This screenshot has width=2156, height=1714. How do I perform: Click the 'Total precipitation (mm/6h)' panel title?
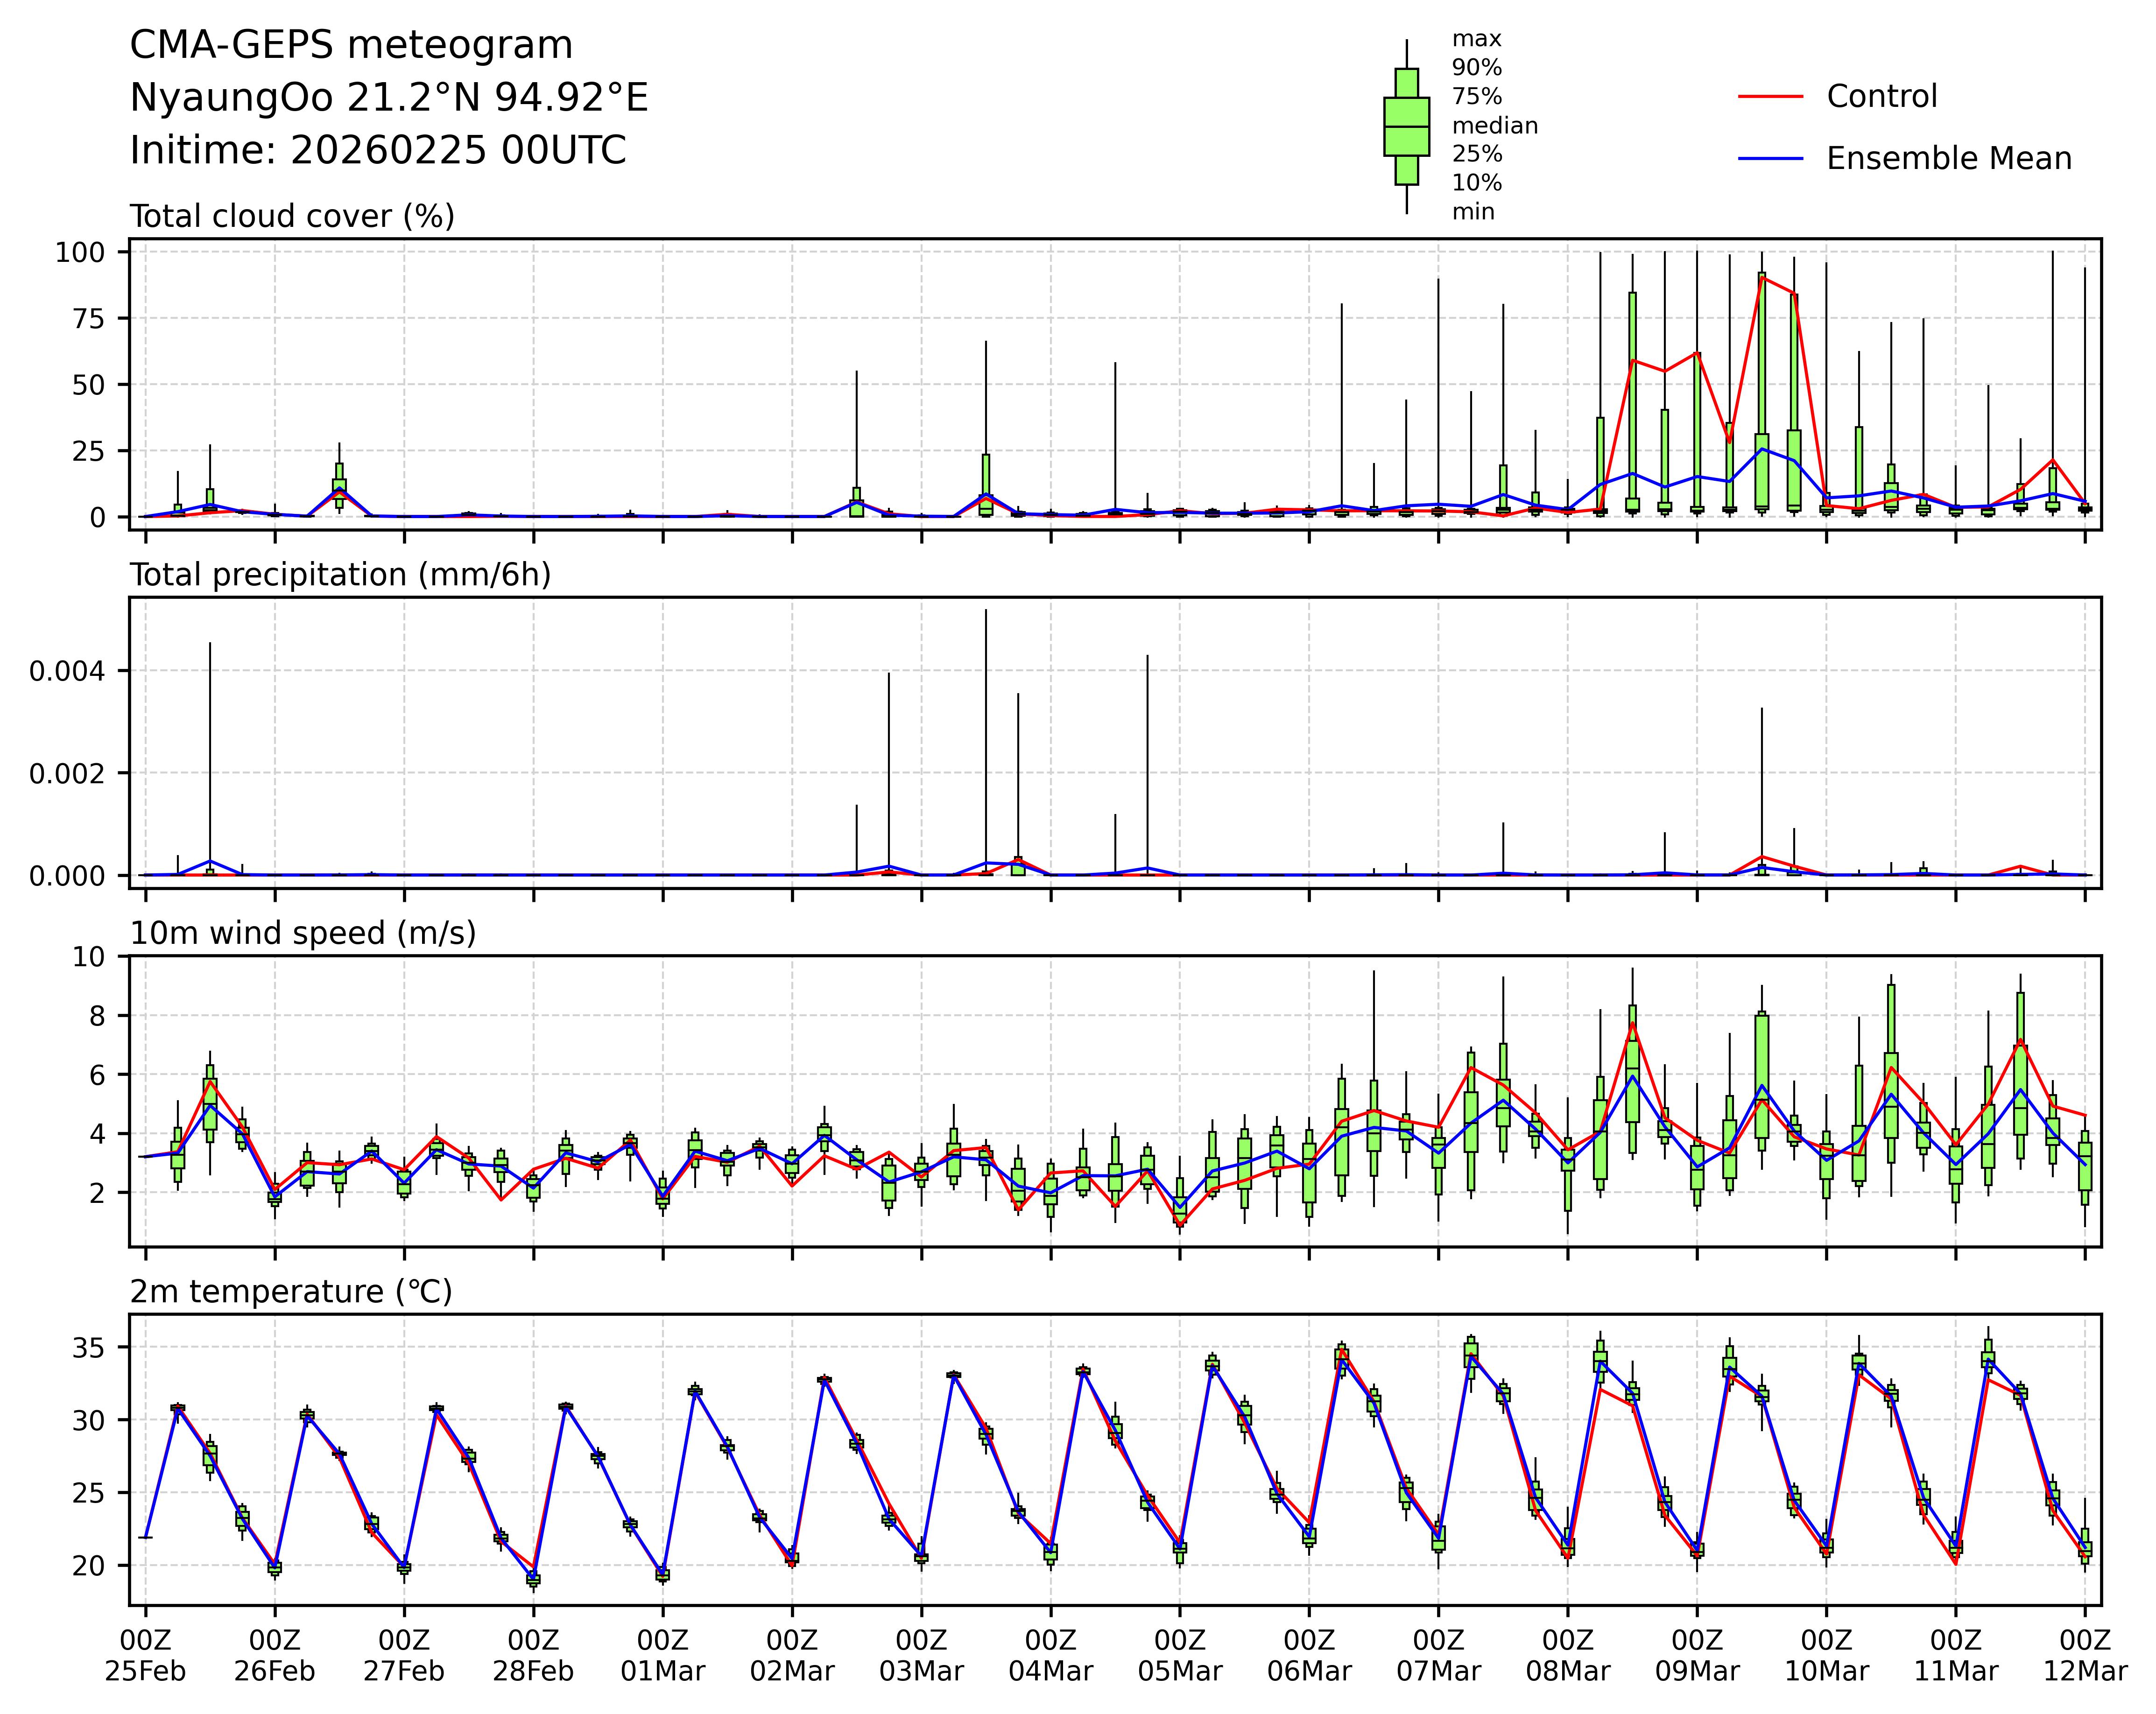point(340,575)
